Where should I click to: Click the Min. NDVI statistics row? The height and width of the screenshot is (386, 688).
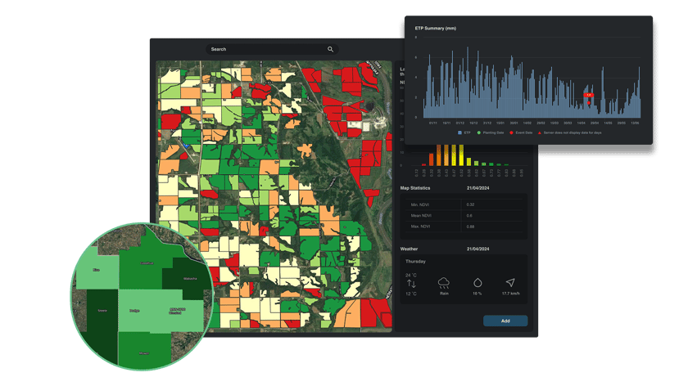click(463, 204)
